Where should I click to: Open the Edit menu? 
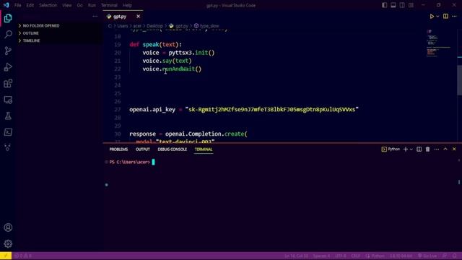30,5
